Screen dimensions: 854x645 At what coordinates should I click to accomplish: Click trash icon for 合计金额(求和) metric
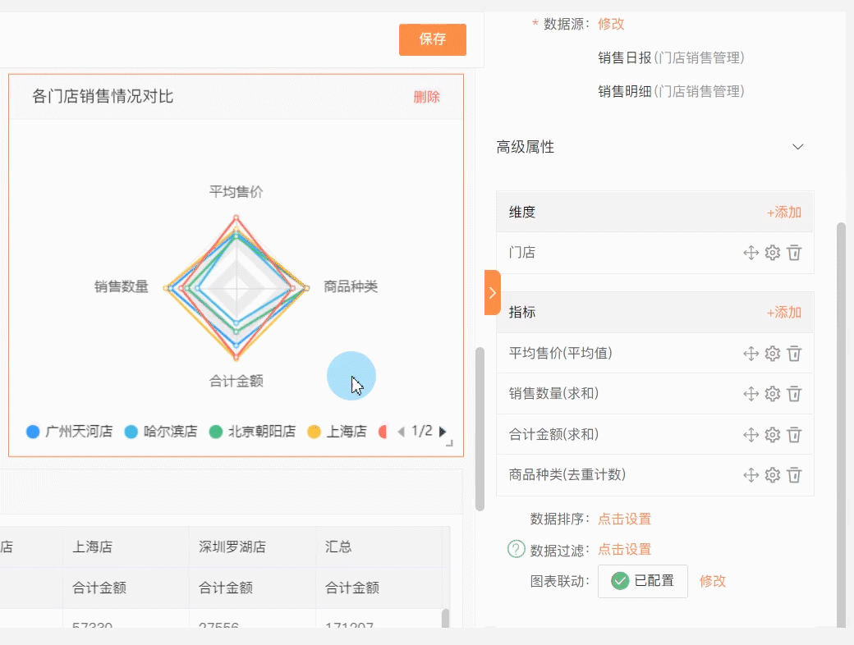coord(794,434)
